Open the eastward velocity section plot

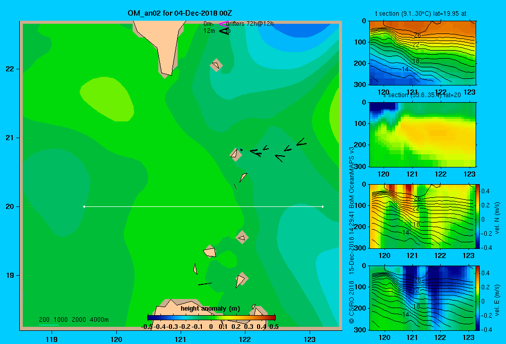(x=423, y=298)
